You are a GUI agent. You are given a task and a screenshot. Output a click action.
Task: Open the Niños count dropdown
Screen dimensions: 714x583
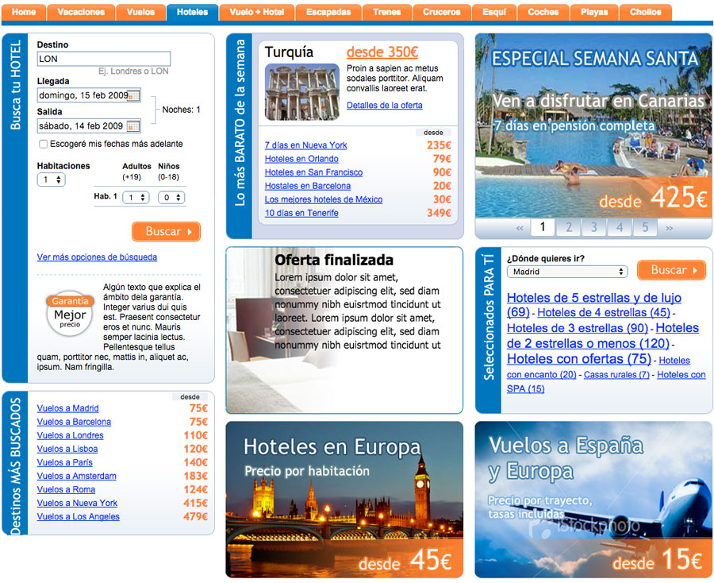(171, 197)
